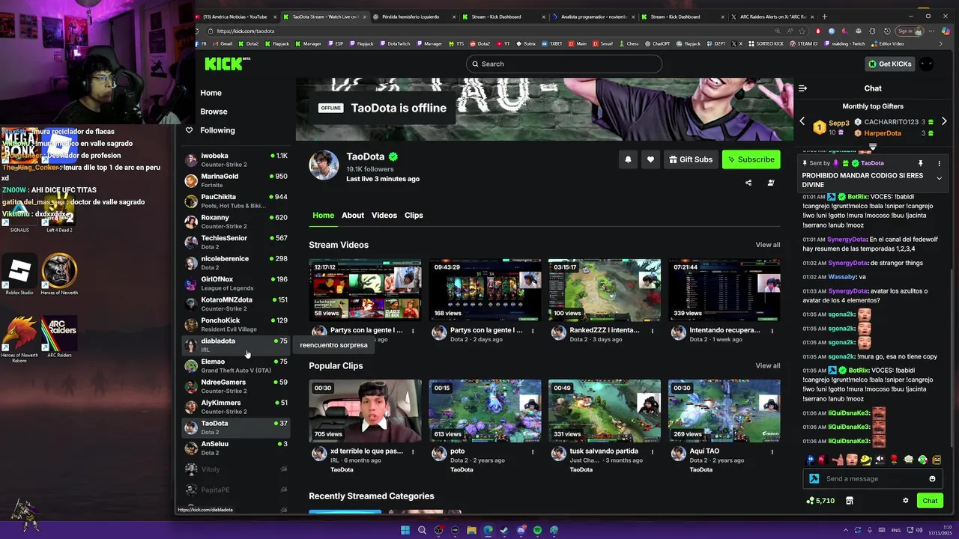Screen dimensions: 959x539
Task: Open options menu for 'xd terrible' clip
Action: [x=413, y=452]
